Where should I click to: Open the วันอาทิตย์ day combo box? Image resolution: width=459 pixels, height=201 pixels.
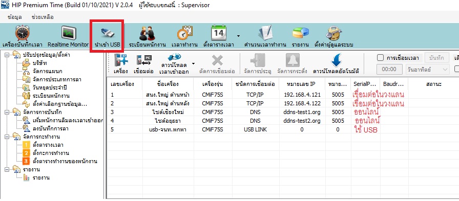click(427, 69)
